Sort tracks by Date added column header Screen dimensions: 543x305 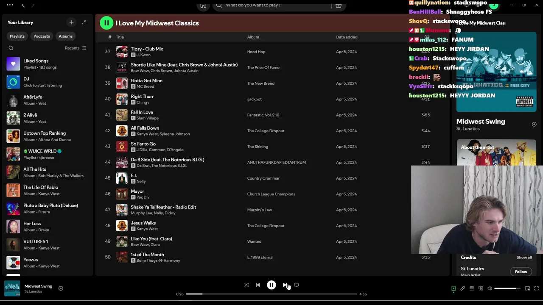[x=347, y=37]
